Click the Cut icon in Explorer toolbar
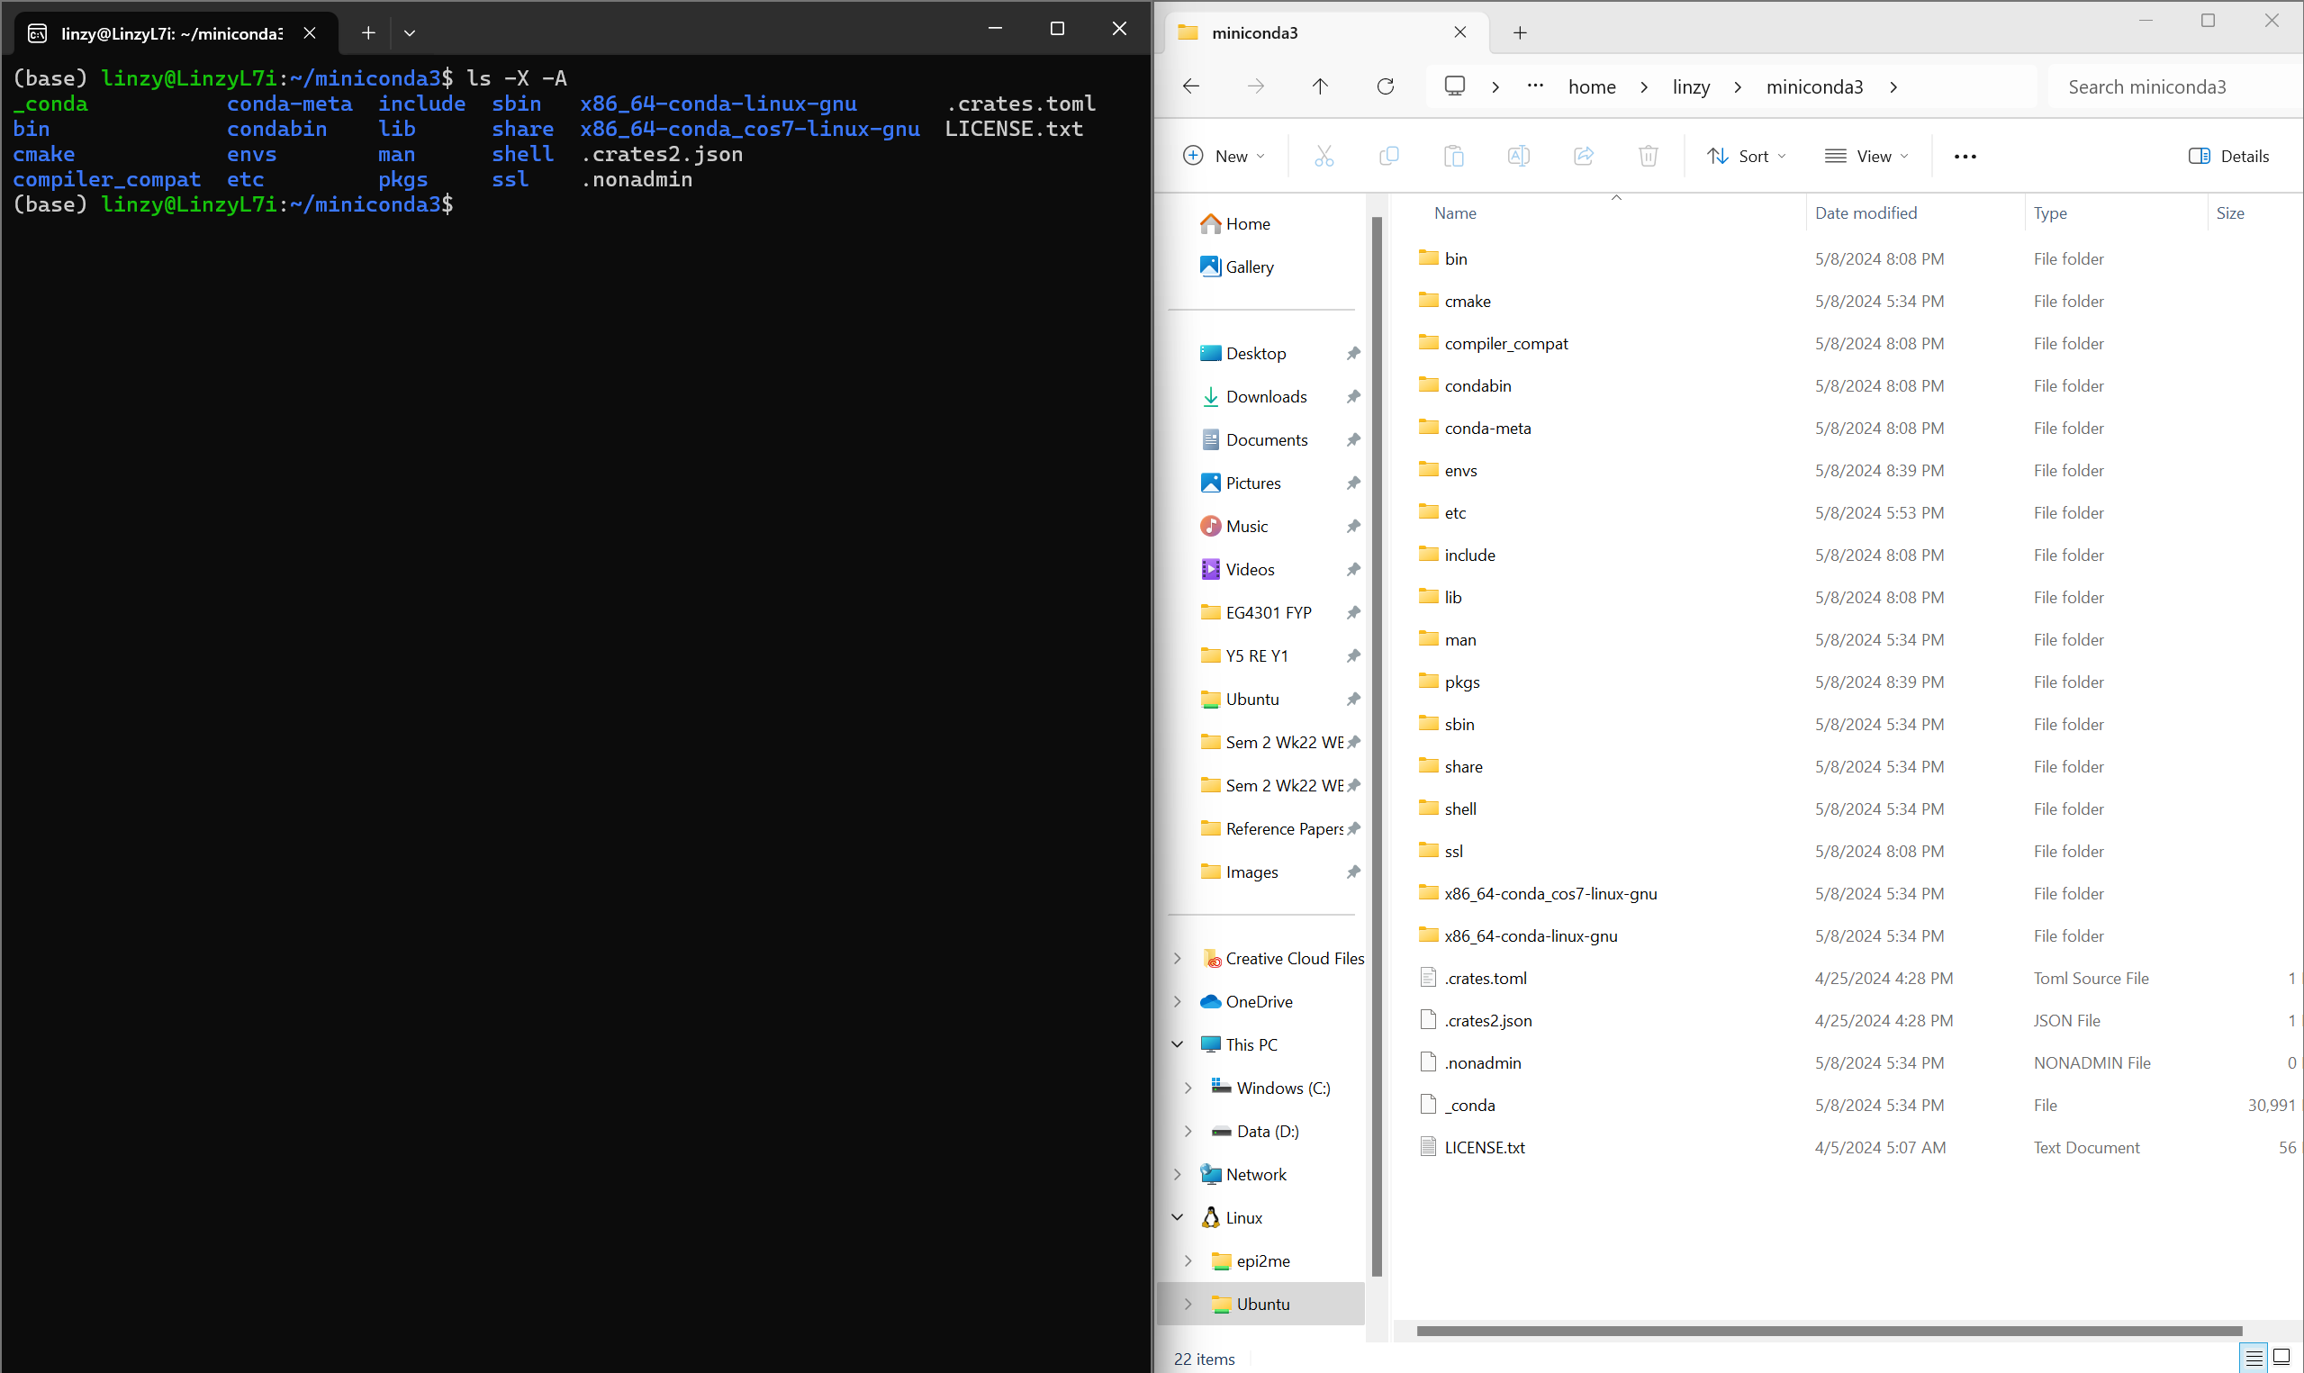2304x1373 pixels. click(1324, 157)
